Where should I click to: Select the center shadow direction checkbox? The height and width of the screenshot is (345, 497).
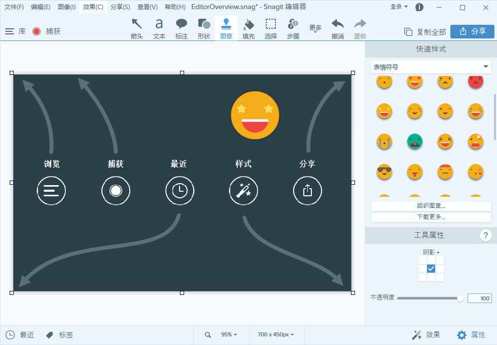pos(431,269)
